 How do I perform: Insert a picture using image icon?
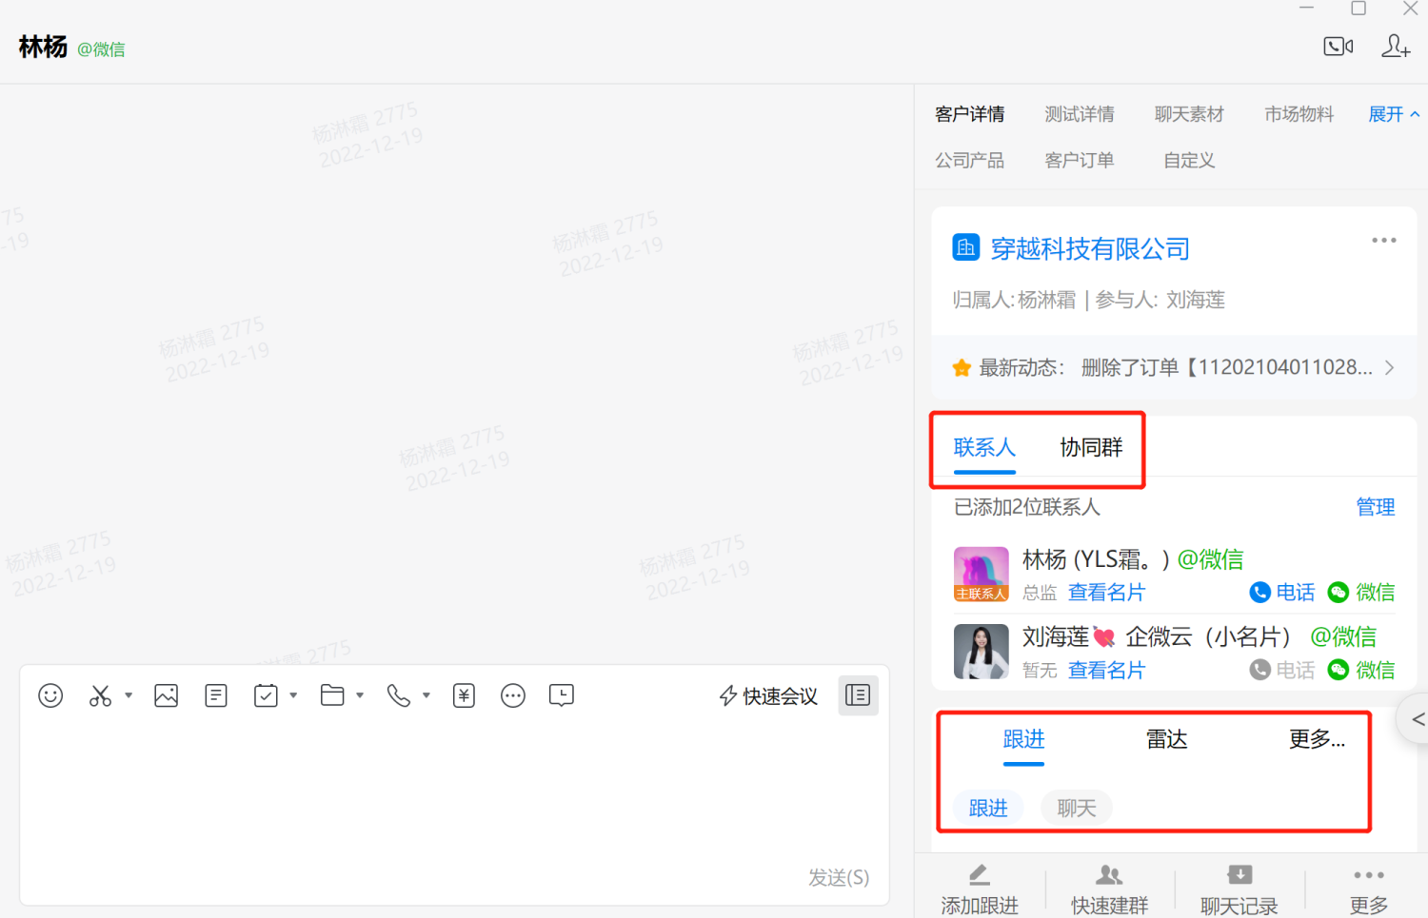[x=167, y=695]
